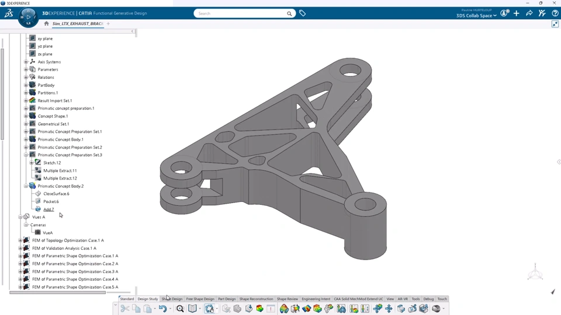Click the Paste clipboard icon
The height and width of the screenshot is (315, 561).
click(147, 309)
